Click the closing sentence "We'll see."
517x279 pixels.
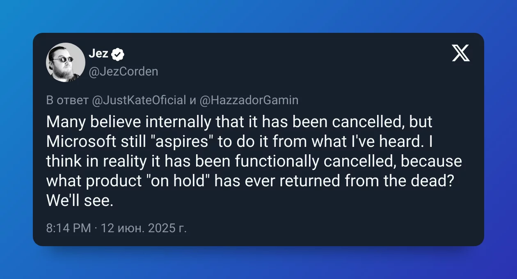point(79,201)
